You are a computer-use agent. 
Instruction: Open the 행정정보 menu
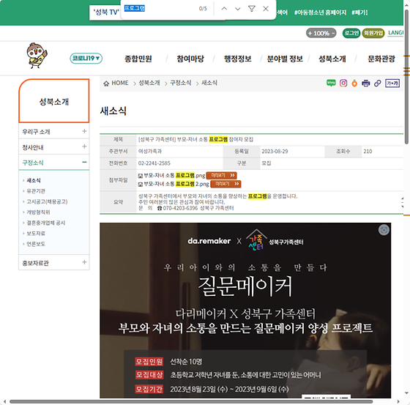coord(237,59)
